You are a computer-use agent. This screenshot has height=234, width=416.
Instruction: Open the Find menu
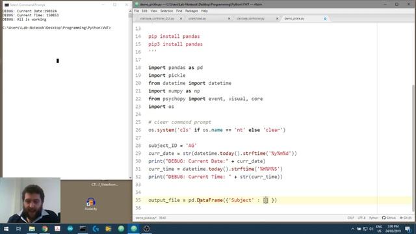pyautogui.click(x=179, y=11)
